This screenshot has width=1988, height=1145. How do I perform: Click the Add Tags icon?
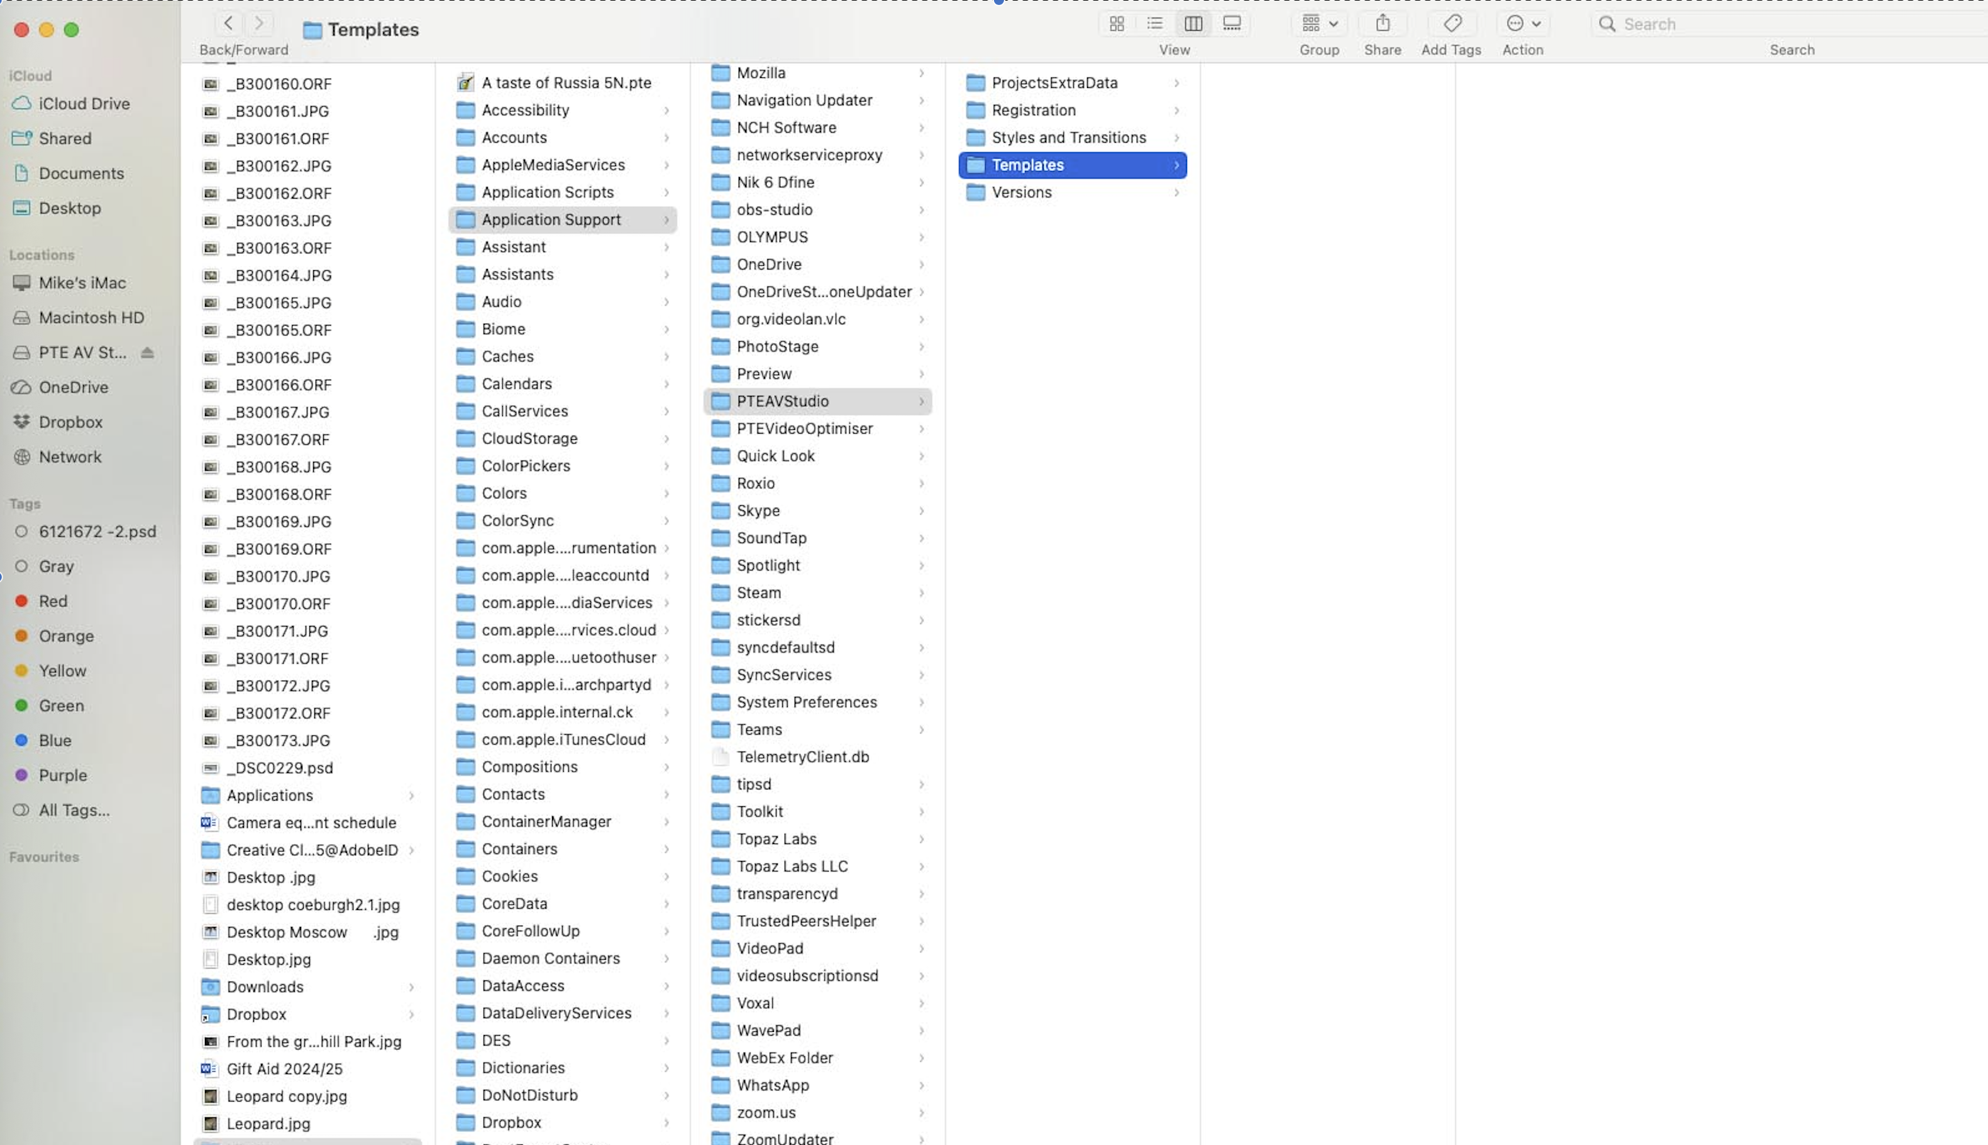tap(1452, 24)
